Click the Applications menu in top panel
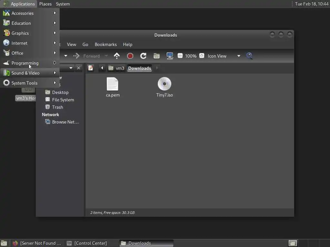The height and width of the screenshot is (247, 330). pos(19,4)
